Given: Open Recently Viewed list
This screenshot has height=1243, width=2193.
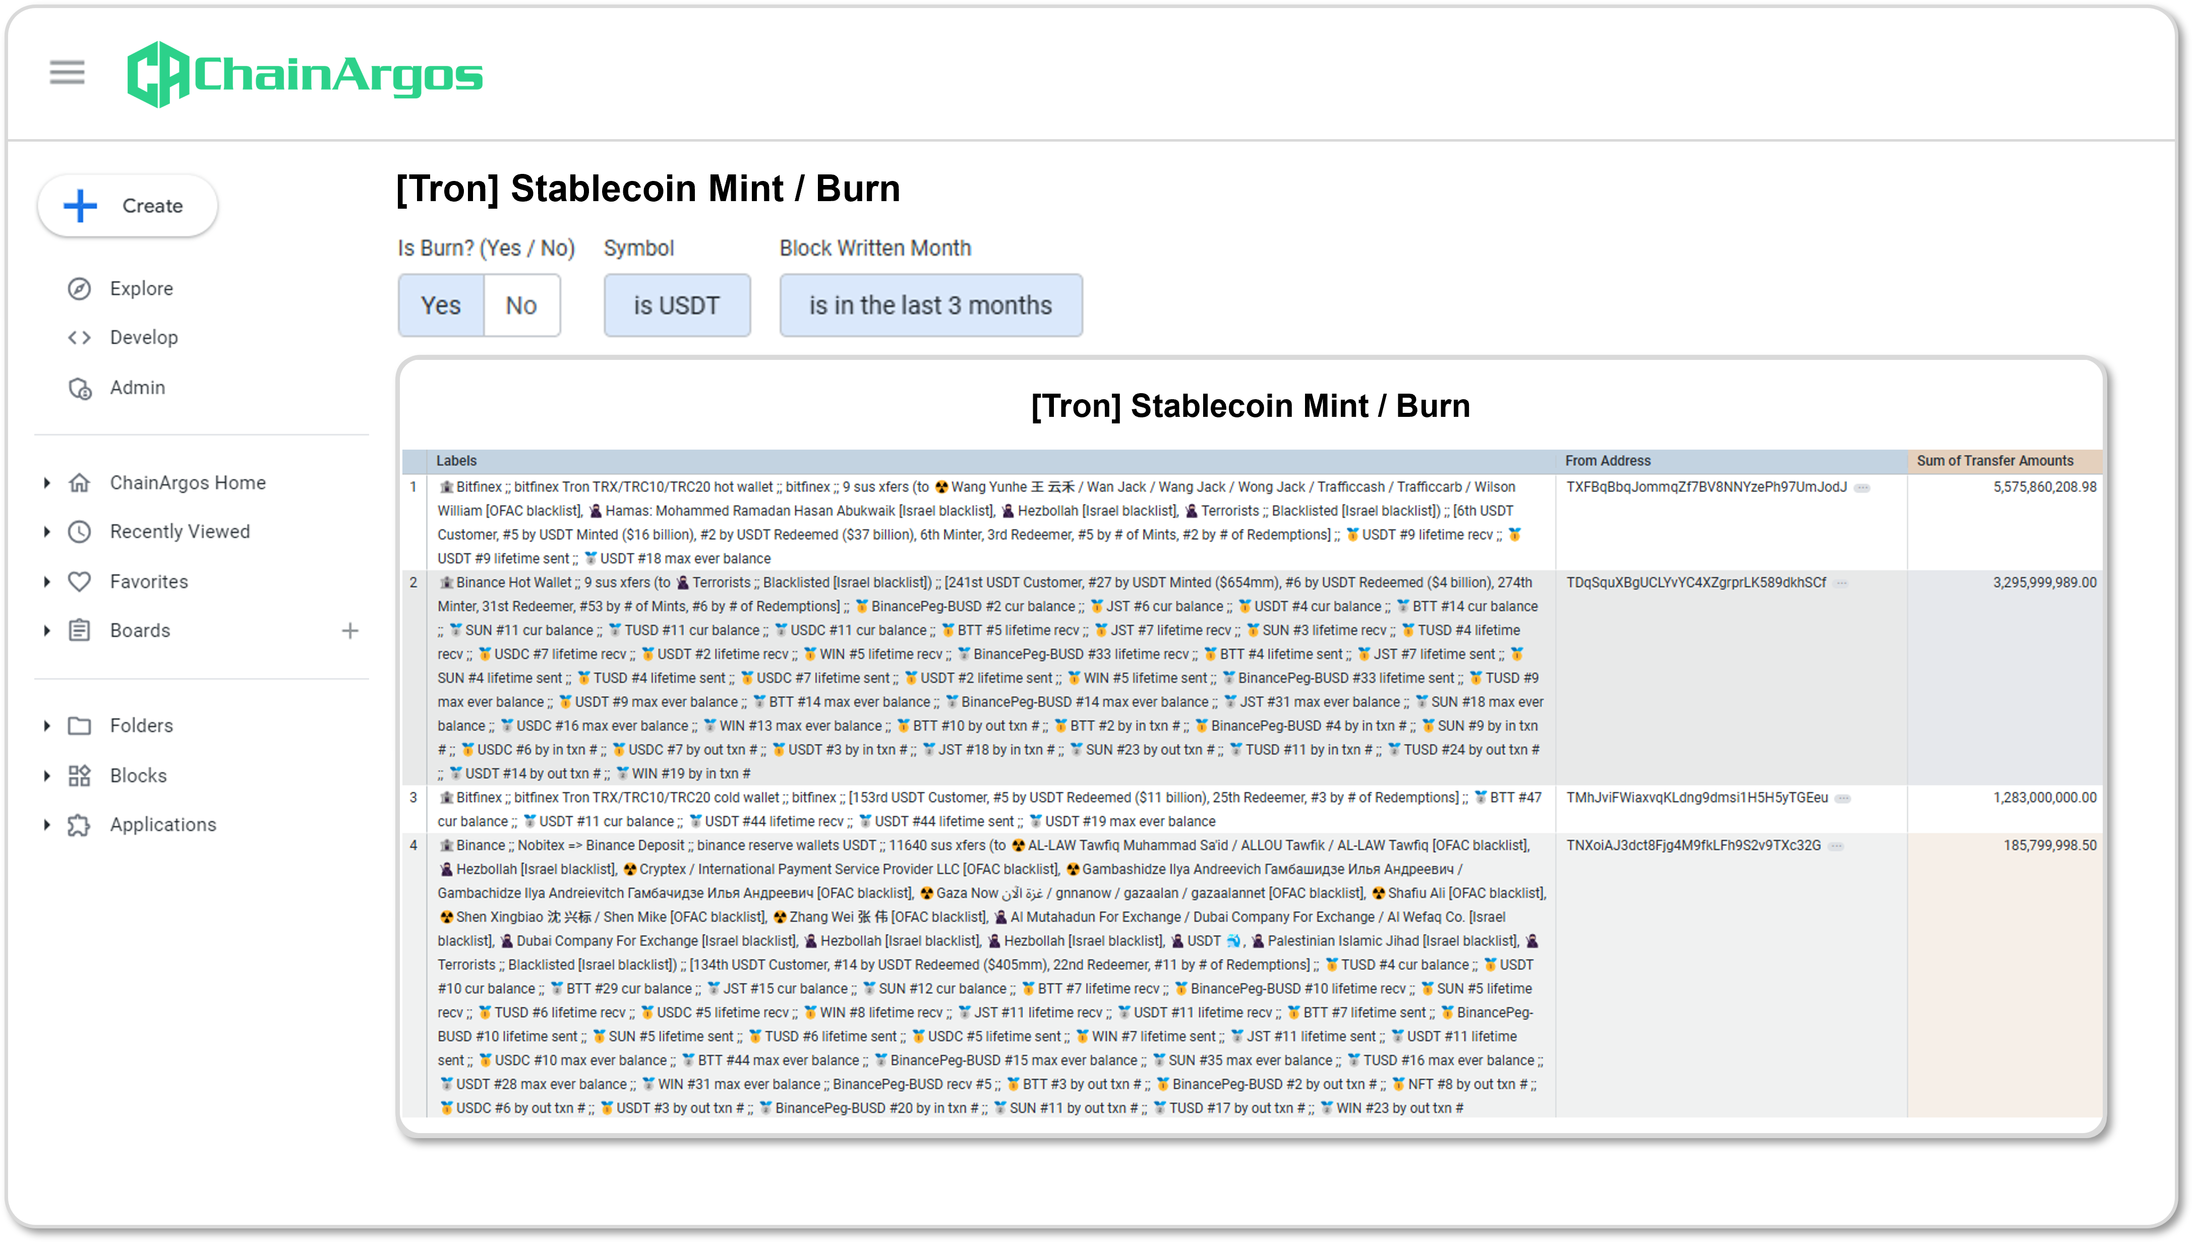Looking at the screenshot, I should pyautogui.click(x=180, y=532).
